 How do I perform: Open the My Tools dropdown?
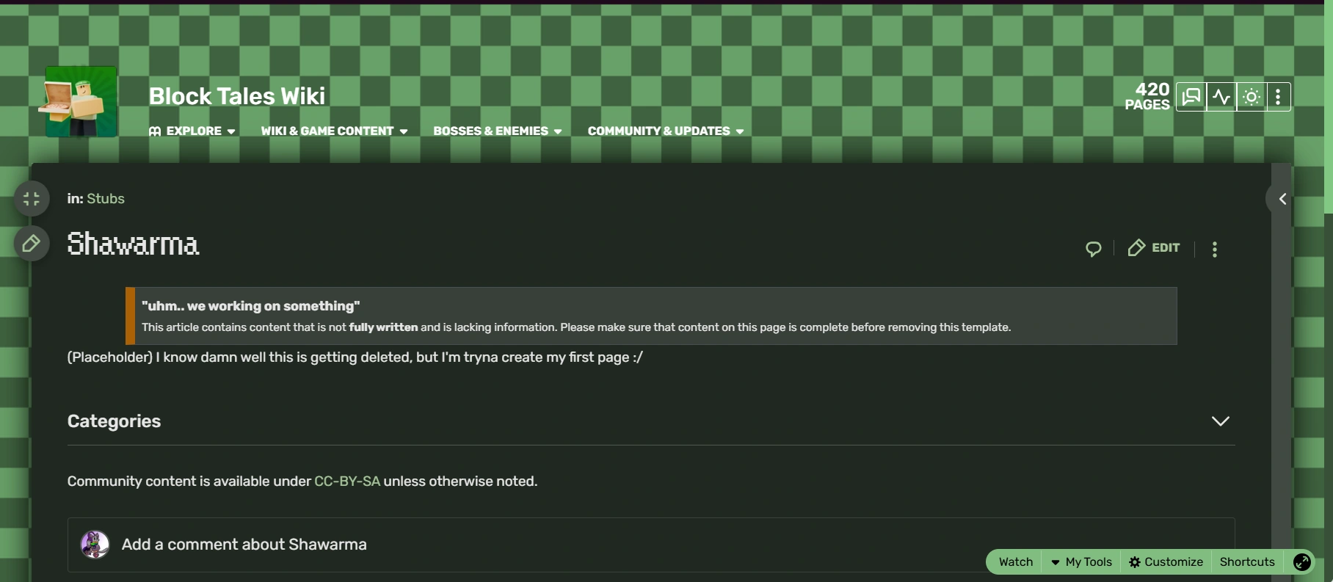point(1082,562)
